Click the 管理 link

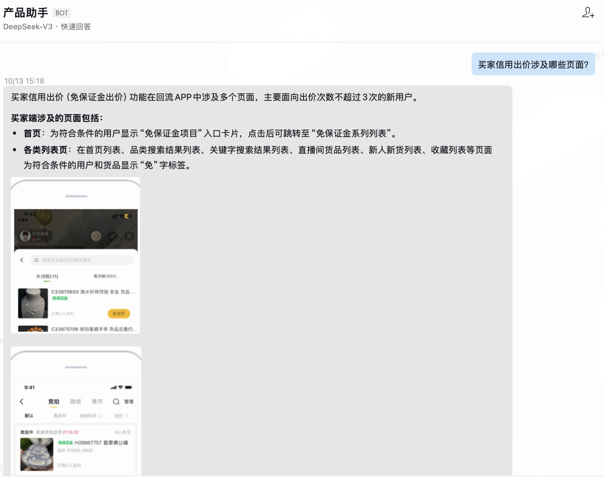129,401
